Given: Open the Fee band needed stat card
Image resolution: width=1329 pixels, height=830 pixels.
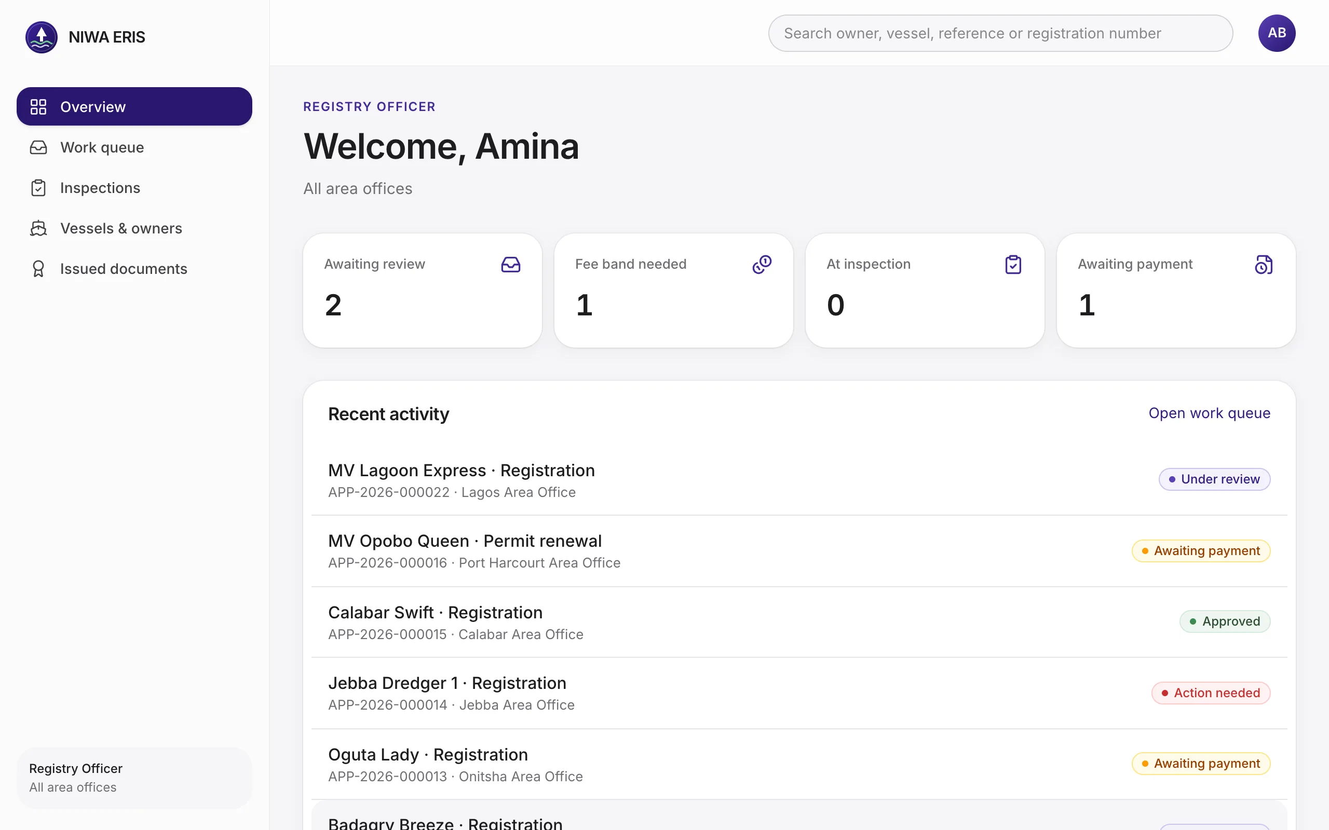Looking at the screenshot, I should 673,290.
